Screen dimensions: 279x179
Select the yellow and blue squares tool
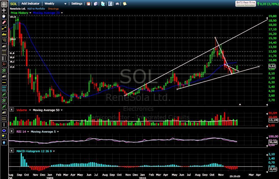(4, 137)
